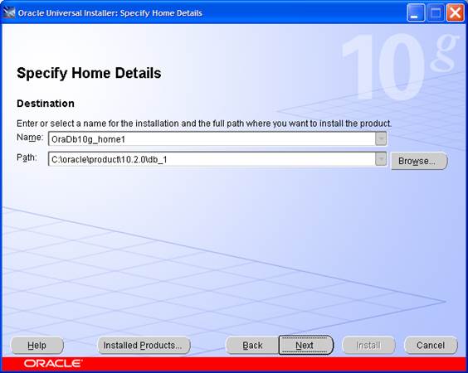Open the Name combo box dropdown arrow
Viewport: 468px width, 373px height.
pos(381,139)
